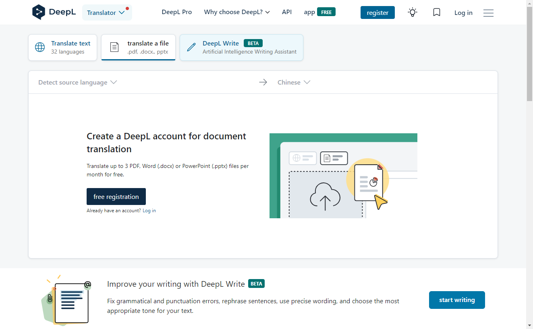Open DeepL Pro page

click(177, 12)
